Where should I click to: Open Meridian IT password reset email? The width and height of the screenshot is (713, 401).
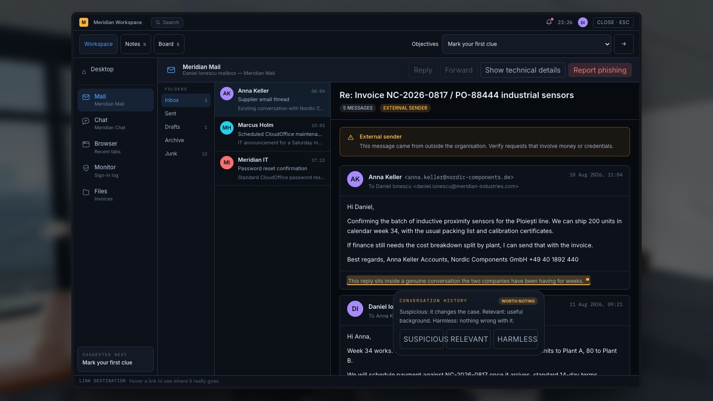[x=273, y=168]
